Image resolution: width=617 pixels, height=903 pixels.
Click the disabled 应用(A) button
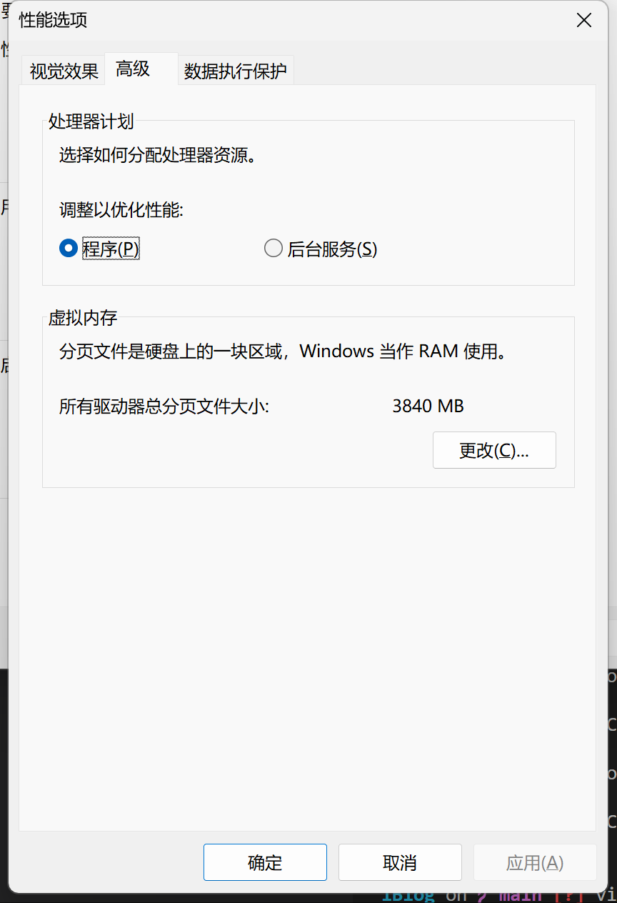pyautogui.click(x=534, y=862)
